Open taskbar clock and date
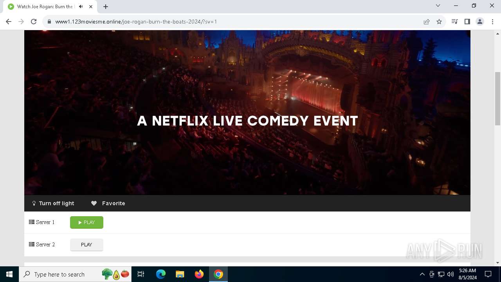Viewport: 501px width, 282px height. 468,274
